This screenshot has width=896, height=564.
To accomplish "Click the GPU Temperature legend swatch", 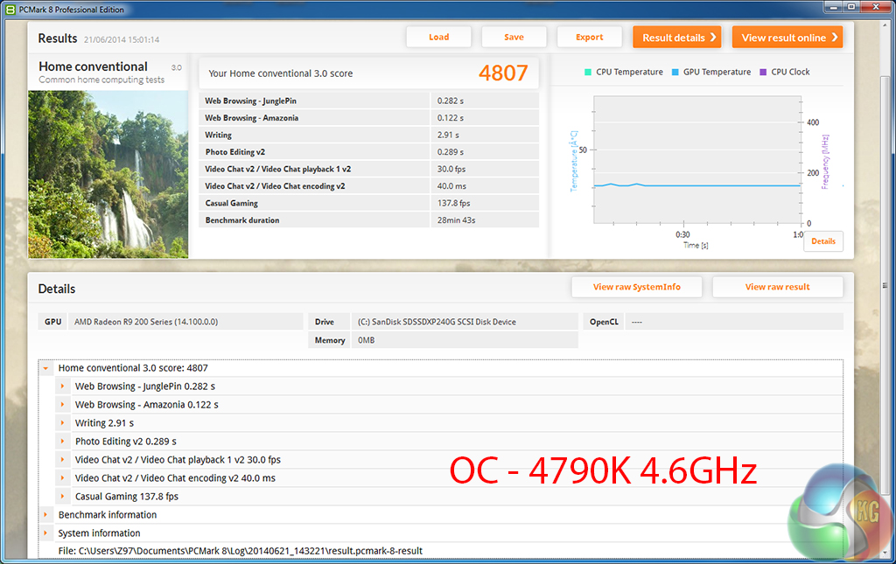I will (675, 72).
